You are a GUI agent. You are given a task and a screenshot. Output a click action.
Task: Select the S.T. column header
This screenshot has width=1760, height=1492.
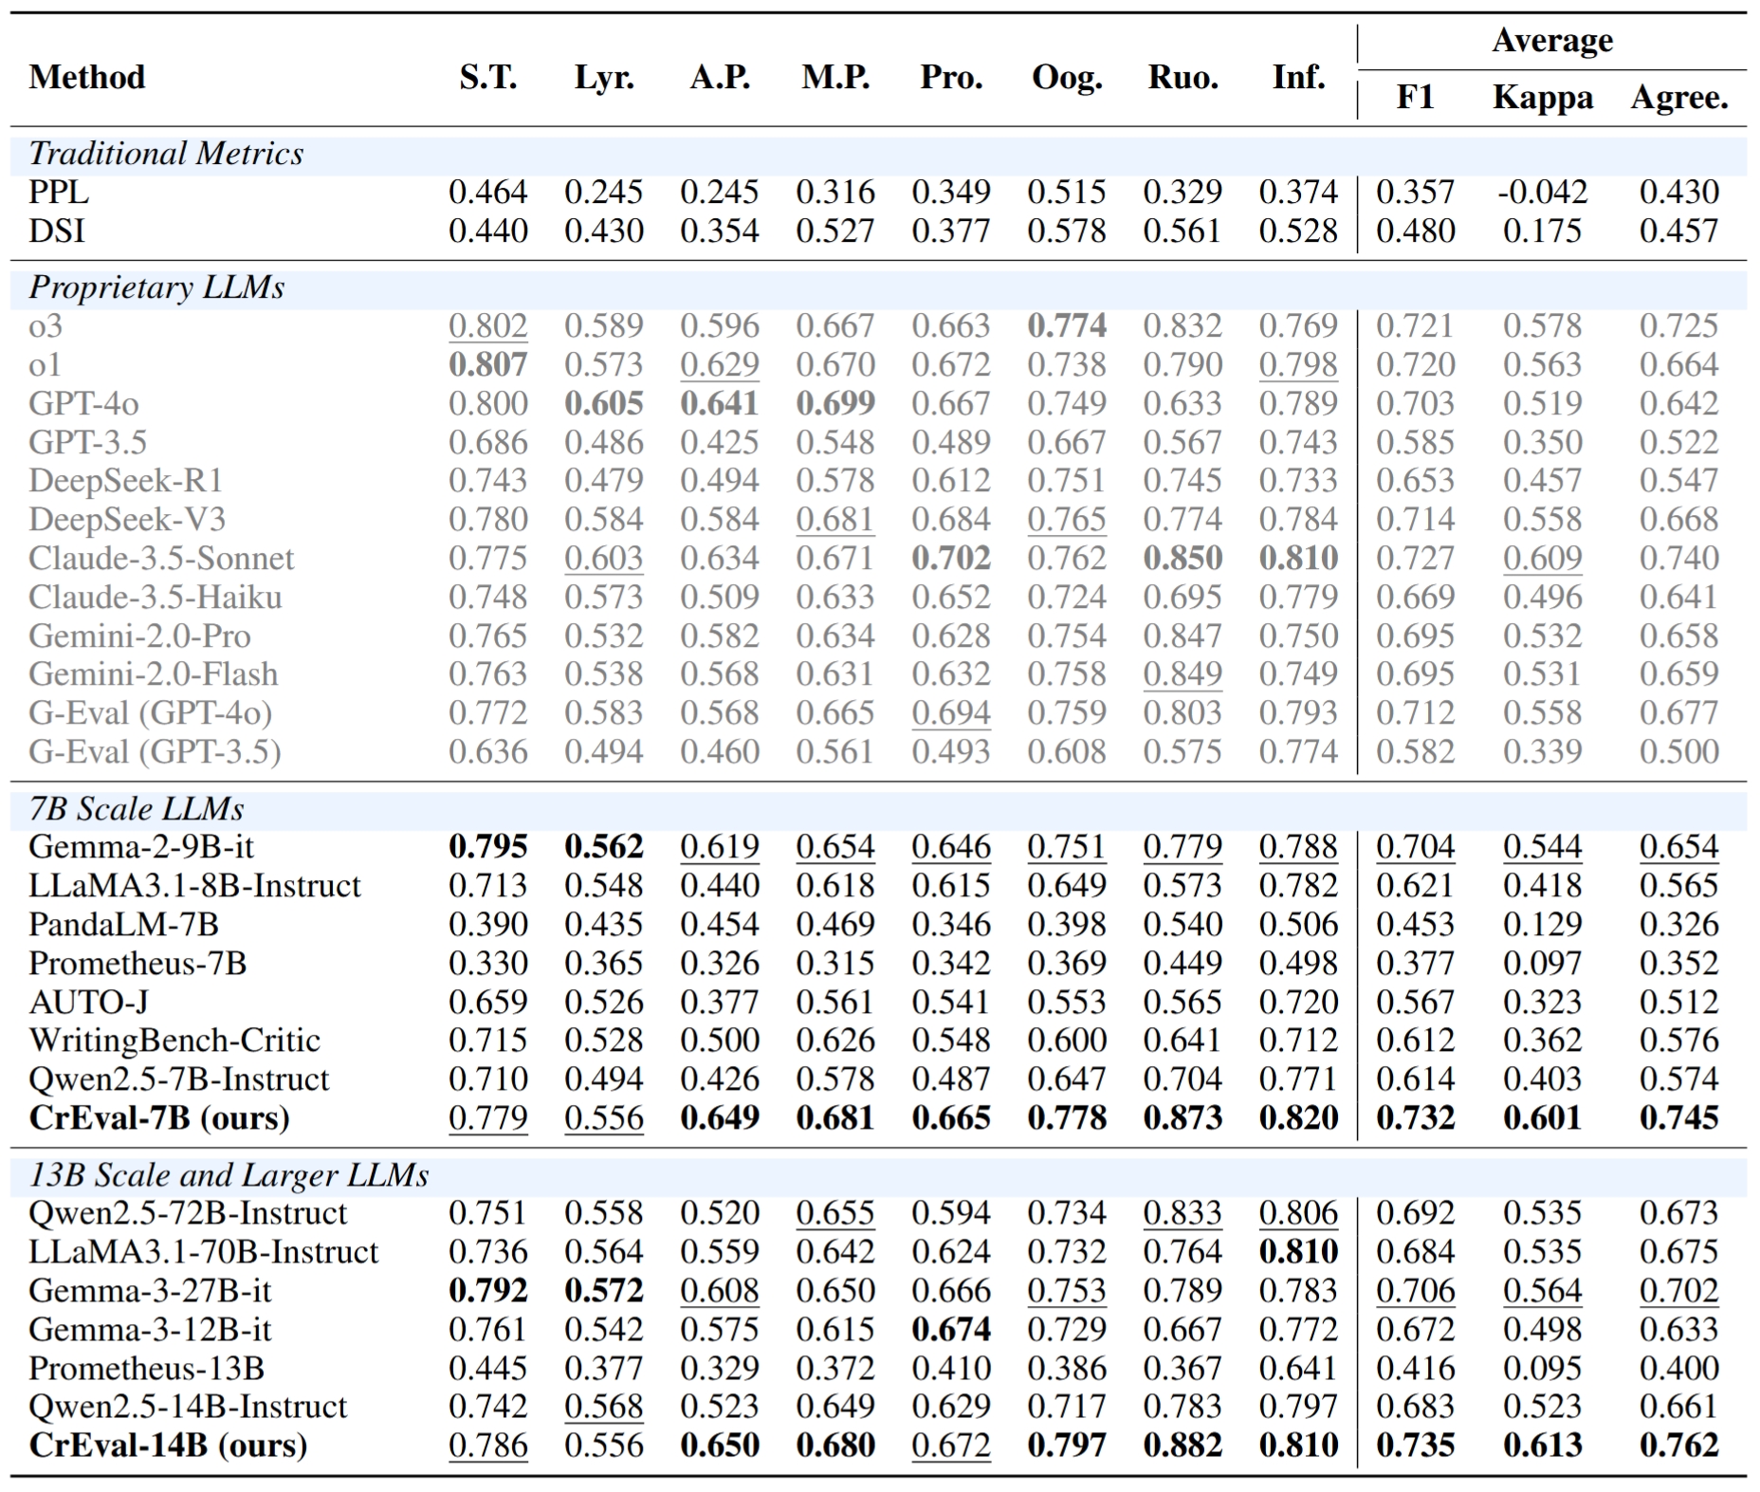tap(488, 77)
